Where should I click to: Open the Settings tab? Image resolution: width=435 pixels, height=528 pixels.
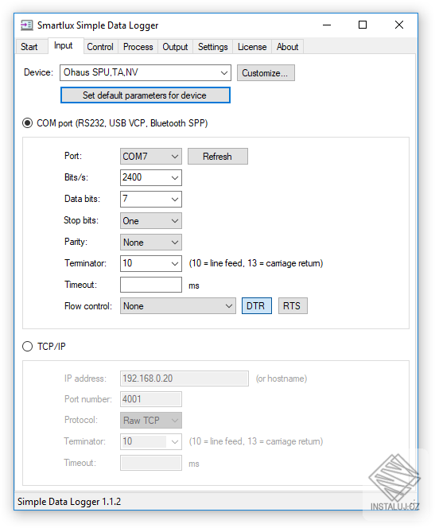(x=213, y=47)
